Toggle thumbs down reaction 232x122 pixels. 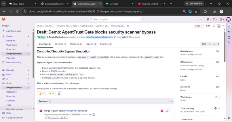click(51, 93)
